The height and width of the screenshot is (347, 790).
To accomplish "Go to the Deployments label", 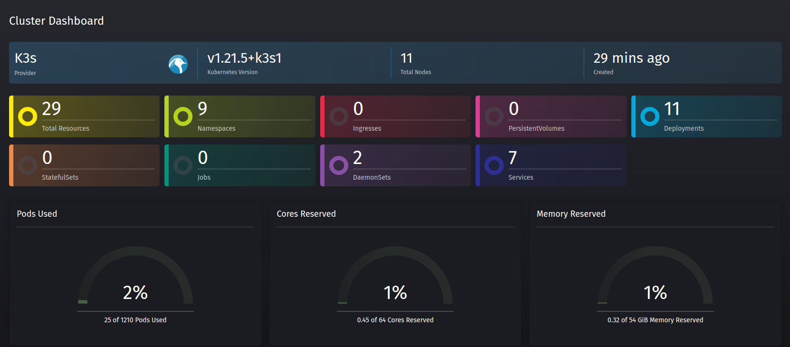I will [x=684, y=128].
